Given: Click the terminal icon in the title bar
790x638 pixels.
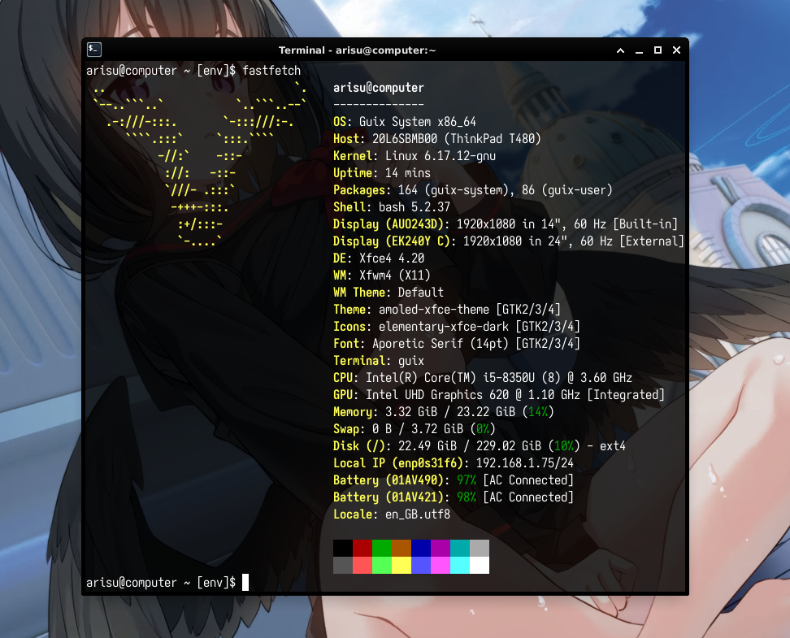Looking at the screenshot, I should [x=94, y=50].
